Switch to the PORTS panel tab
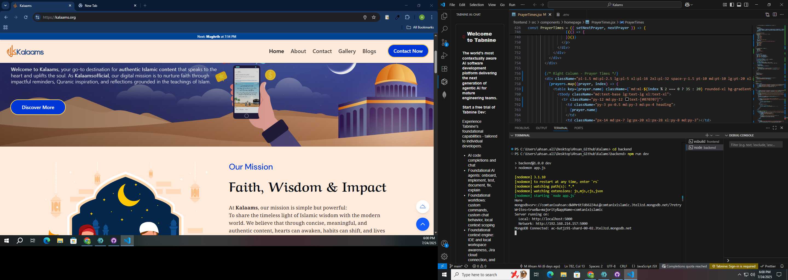 578,128
